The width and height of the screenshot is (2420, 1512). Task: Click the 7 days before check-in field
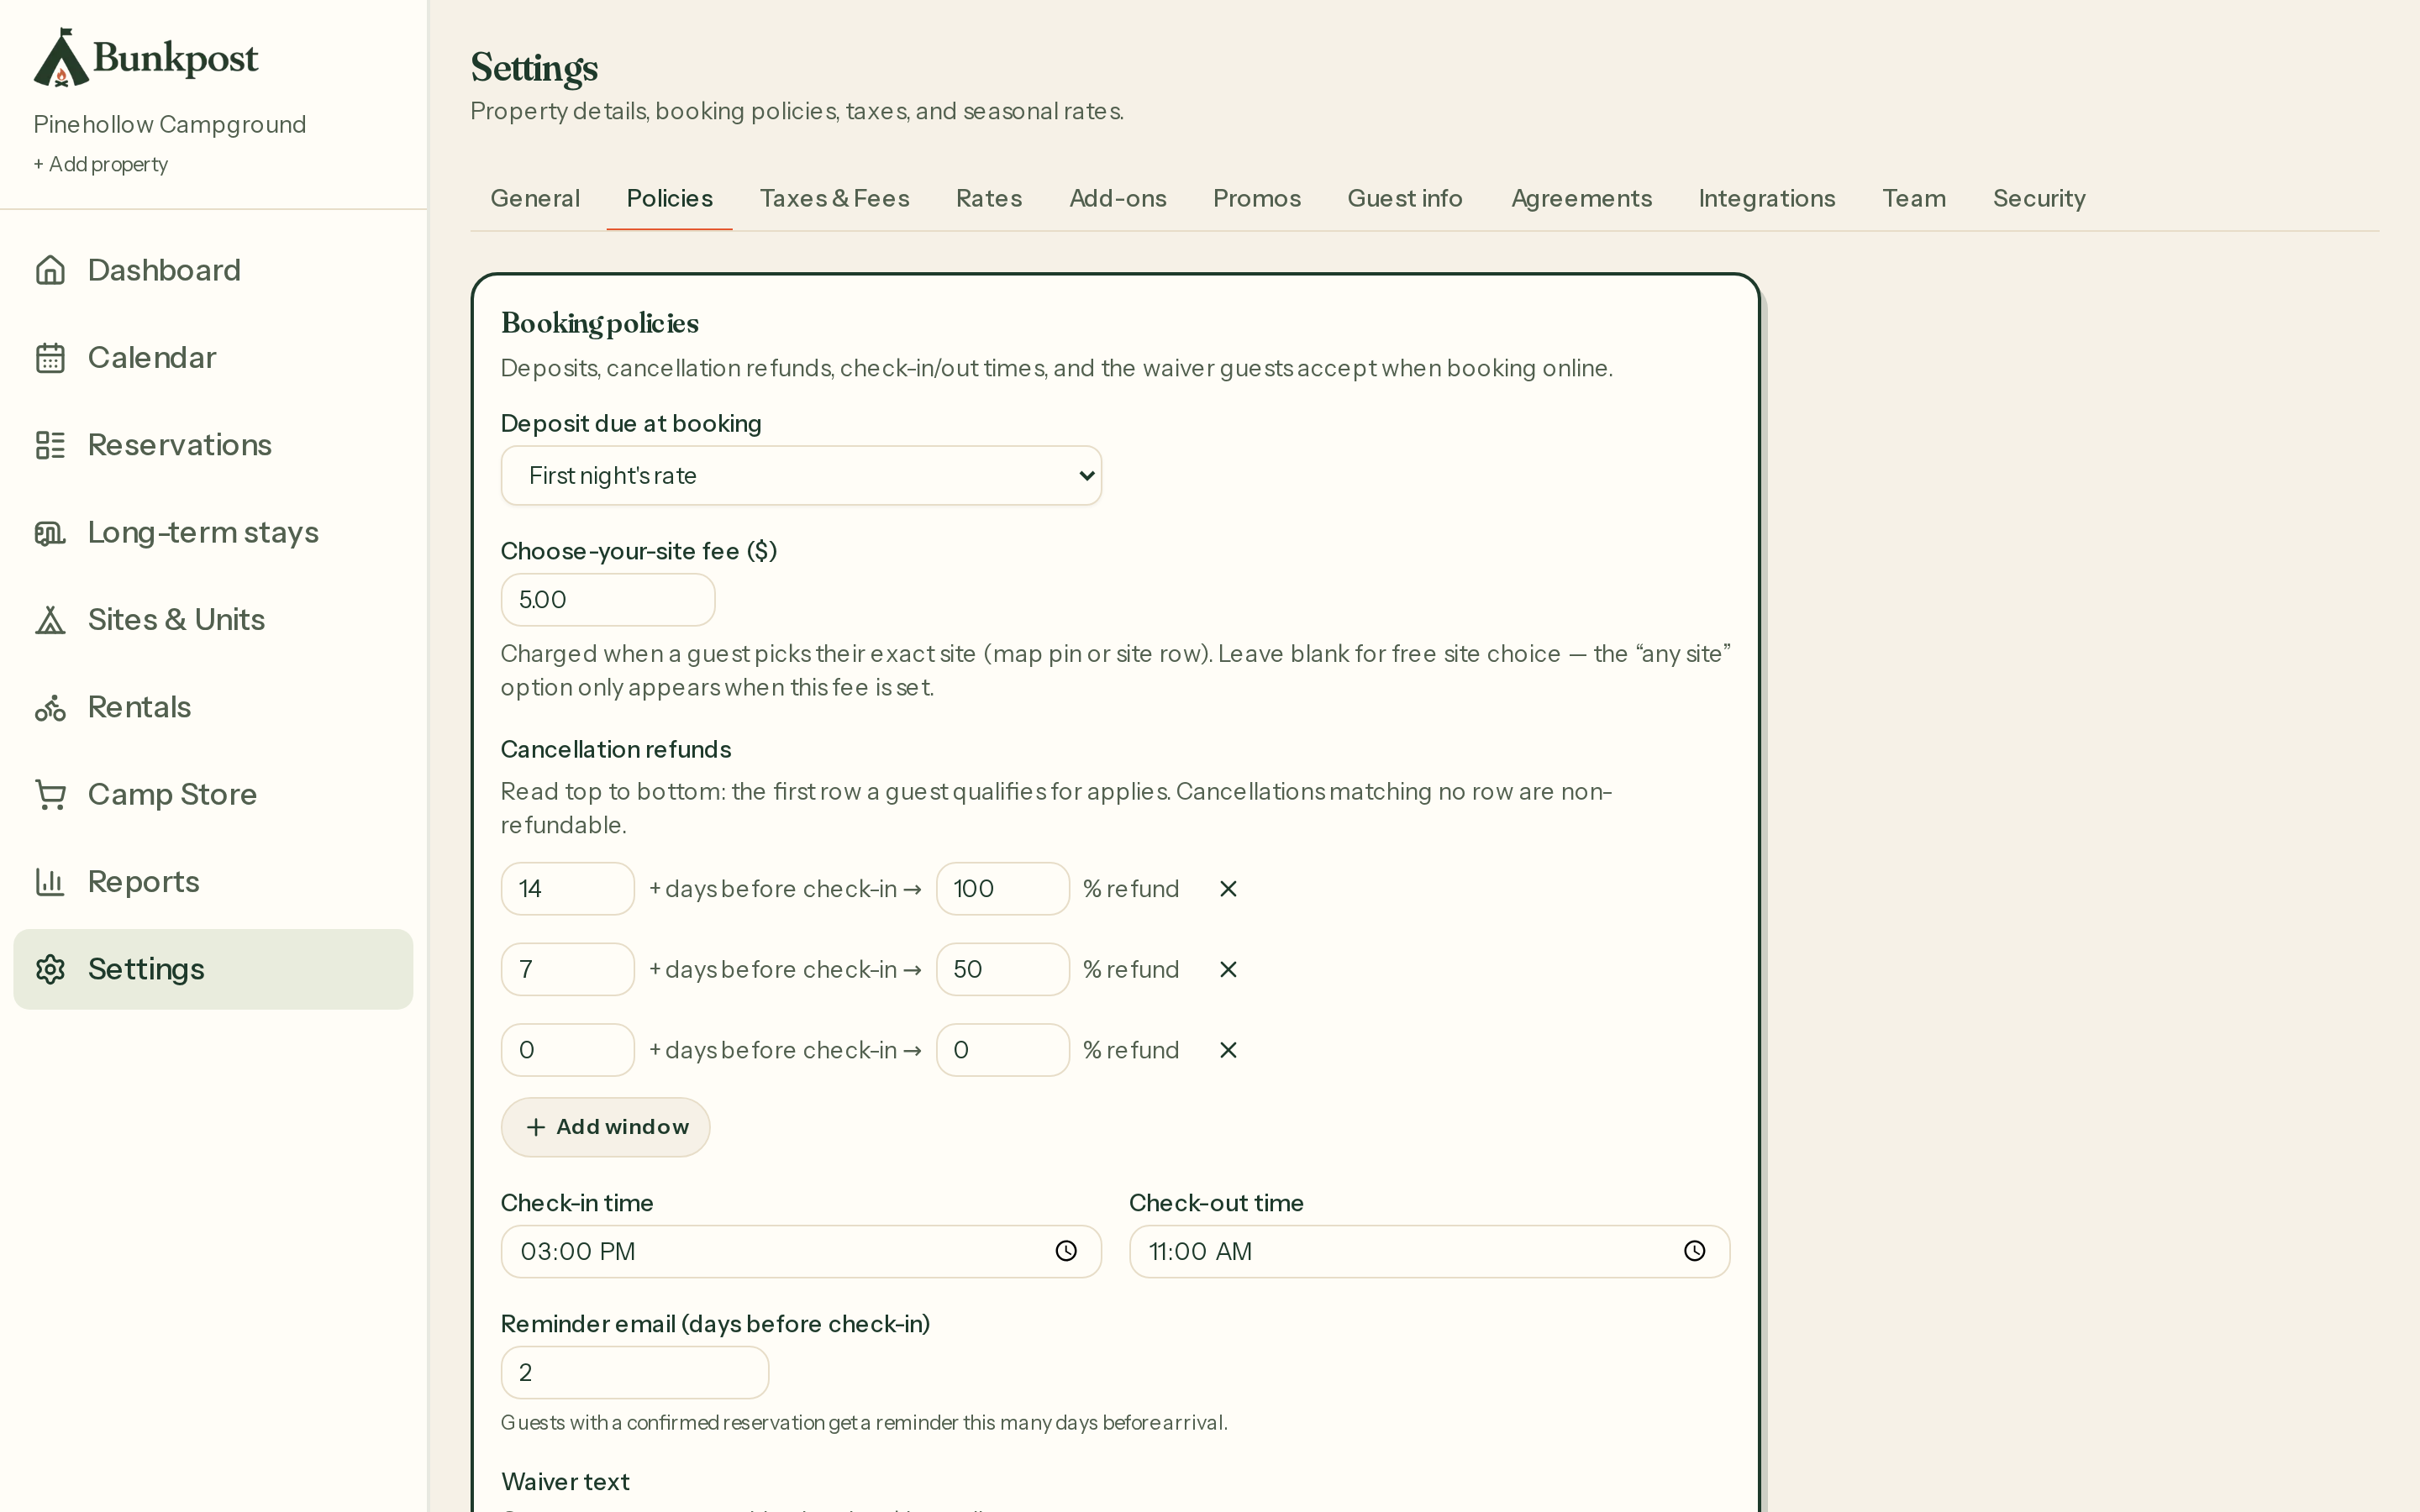pos(568,969)
